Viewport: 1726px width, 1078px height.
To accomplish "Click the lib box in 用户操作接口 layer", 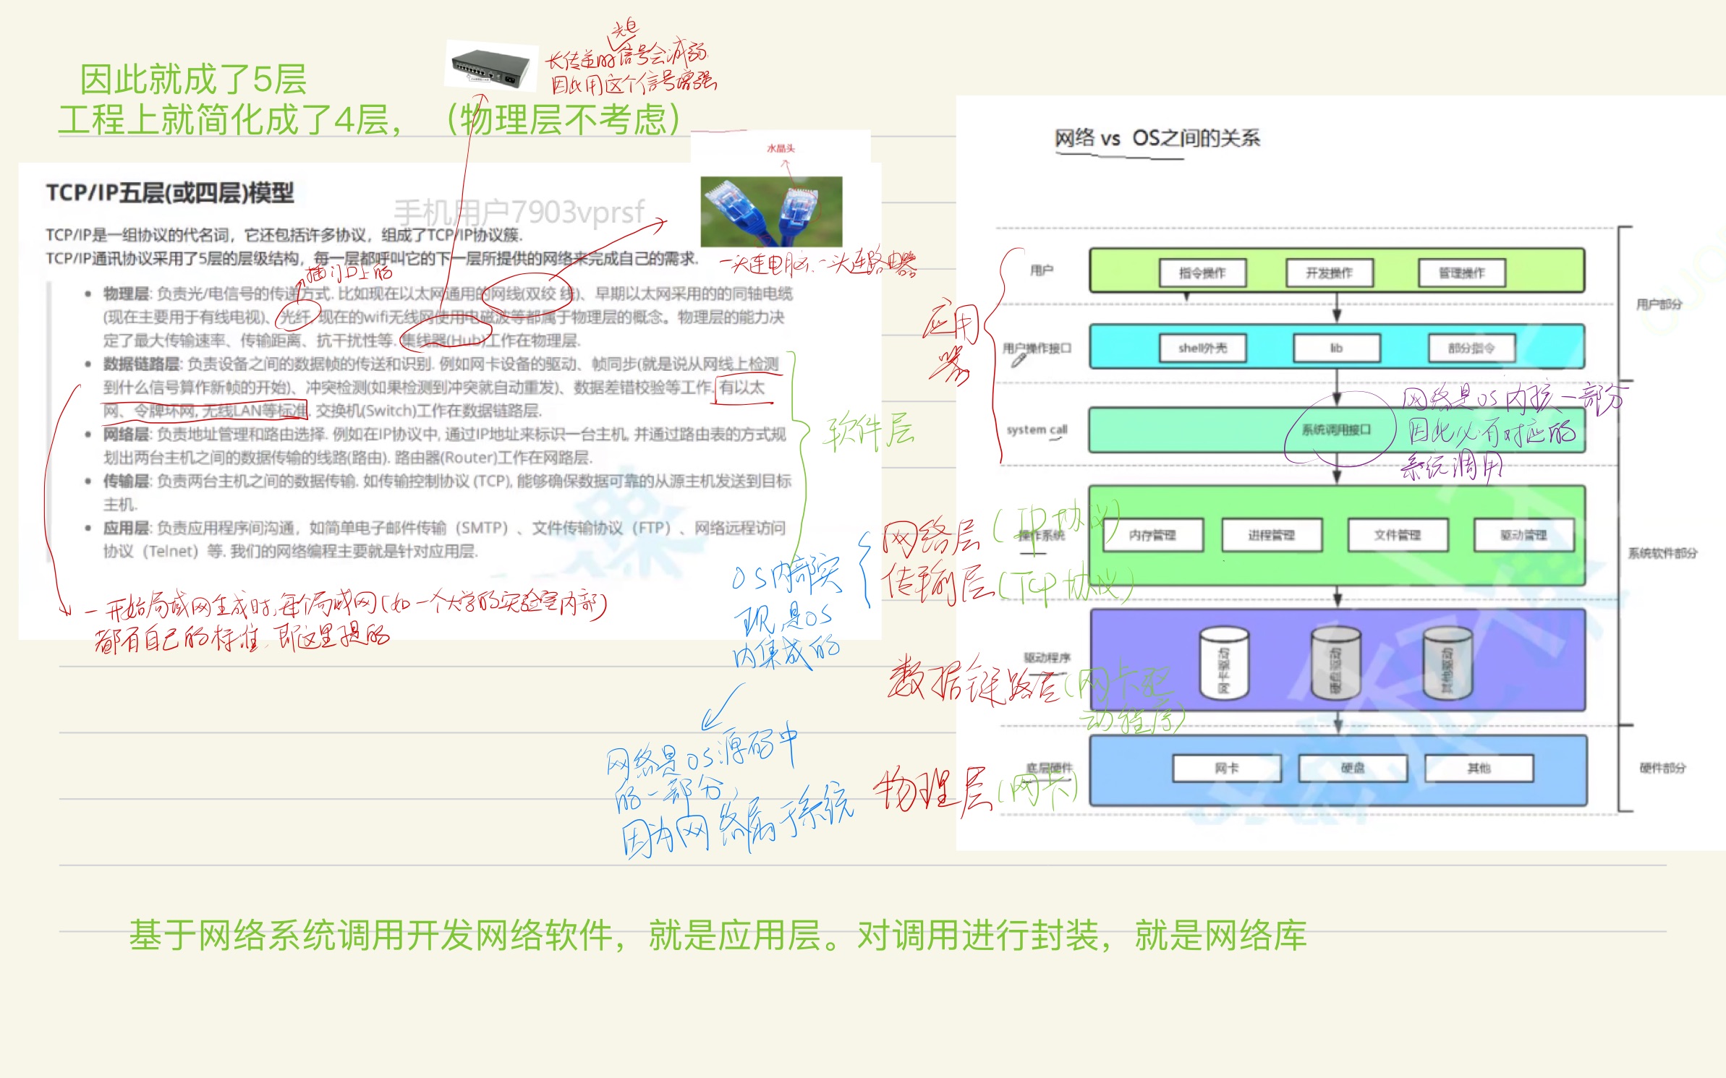I will (1337, 348).
